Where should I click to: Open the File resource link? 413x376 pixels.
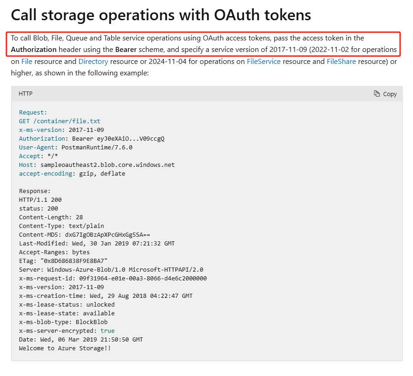27,61
